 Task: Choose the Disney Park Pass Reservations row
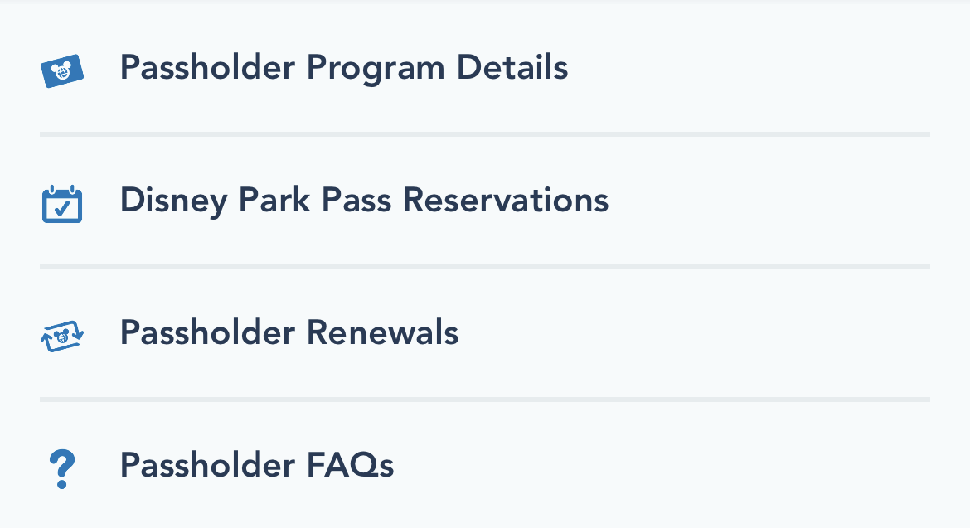tap(485, 201)
